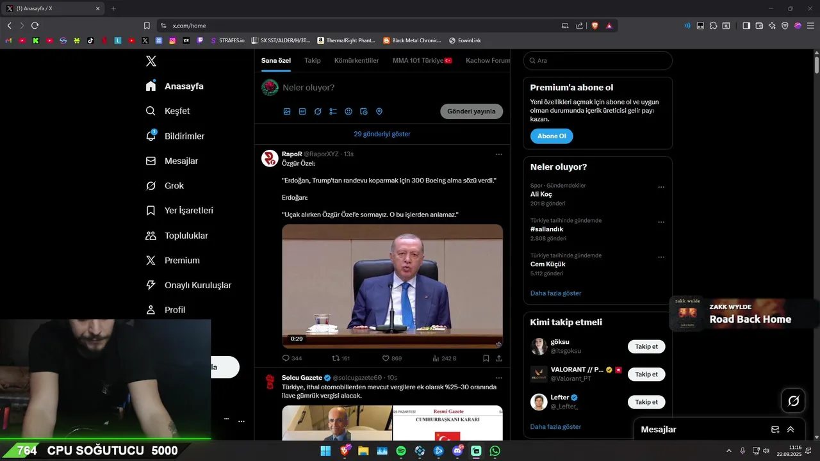Select Sana özel tab
This screenshot has height=461, width=820.
[276, 61]
